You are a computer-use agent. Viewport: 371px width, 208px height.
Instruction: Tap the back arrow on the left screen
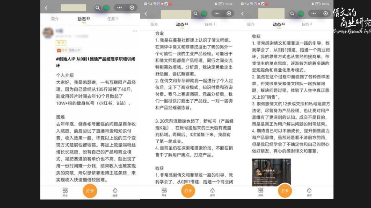click(x=46, y=8)
